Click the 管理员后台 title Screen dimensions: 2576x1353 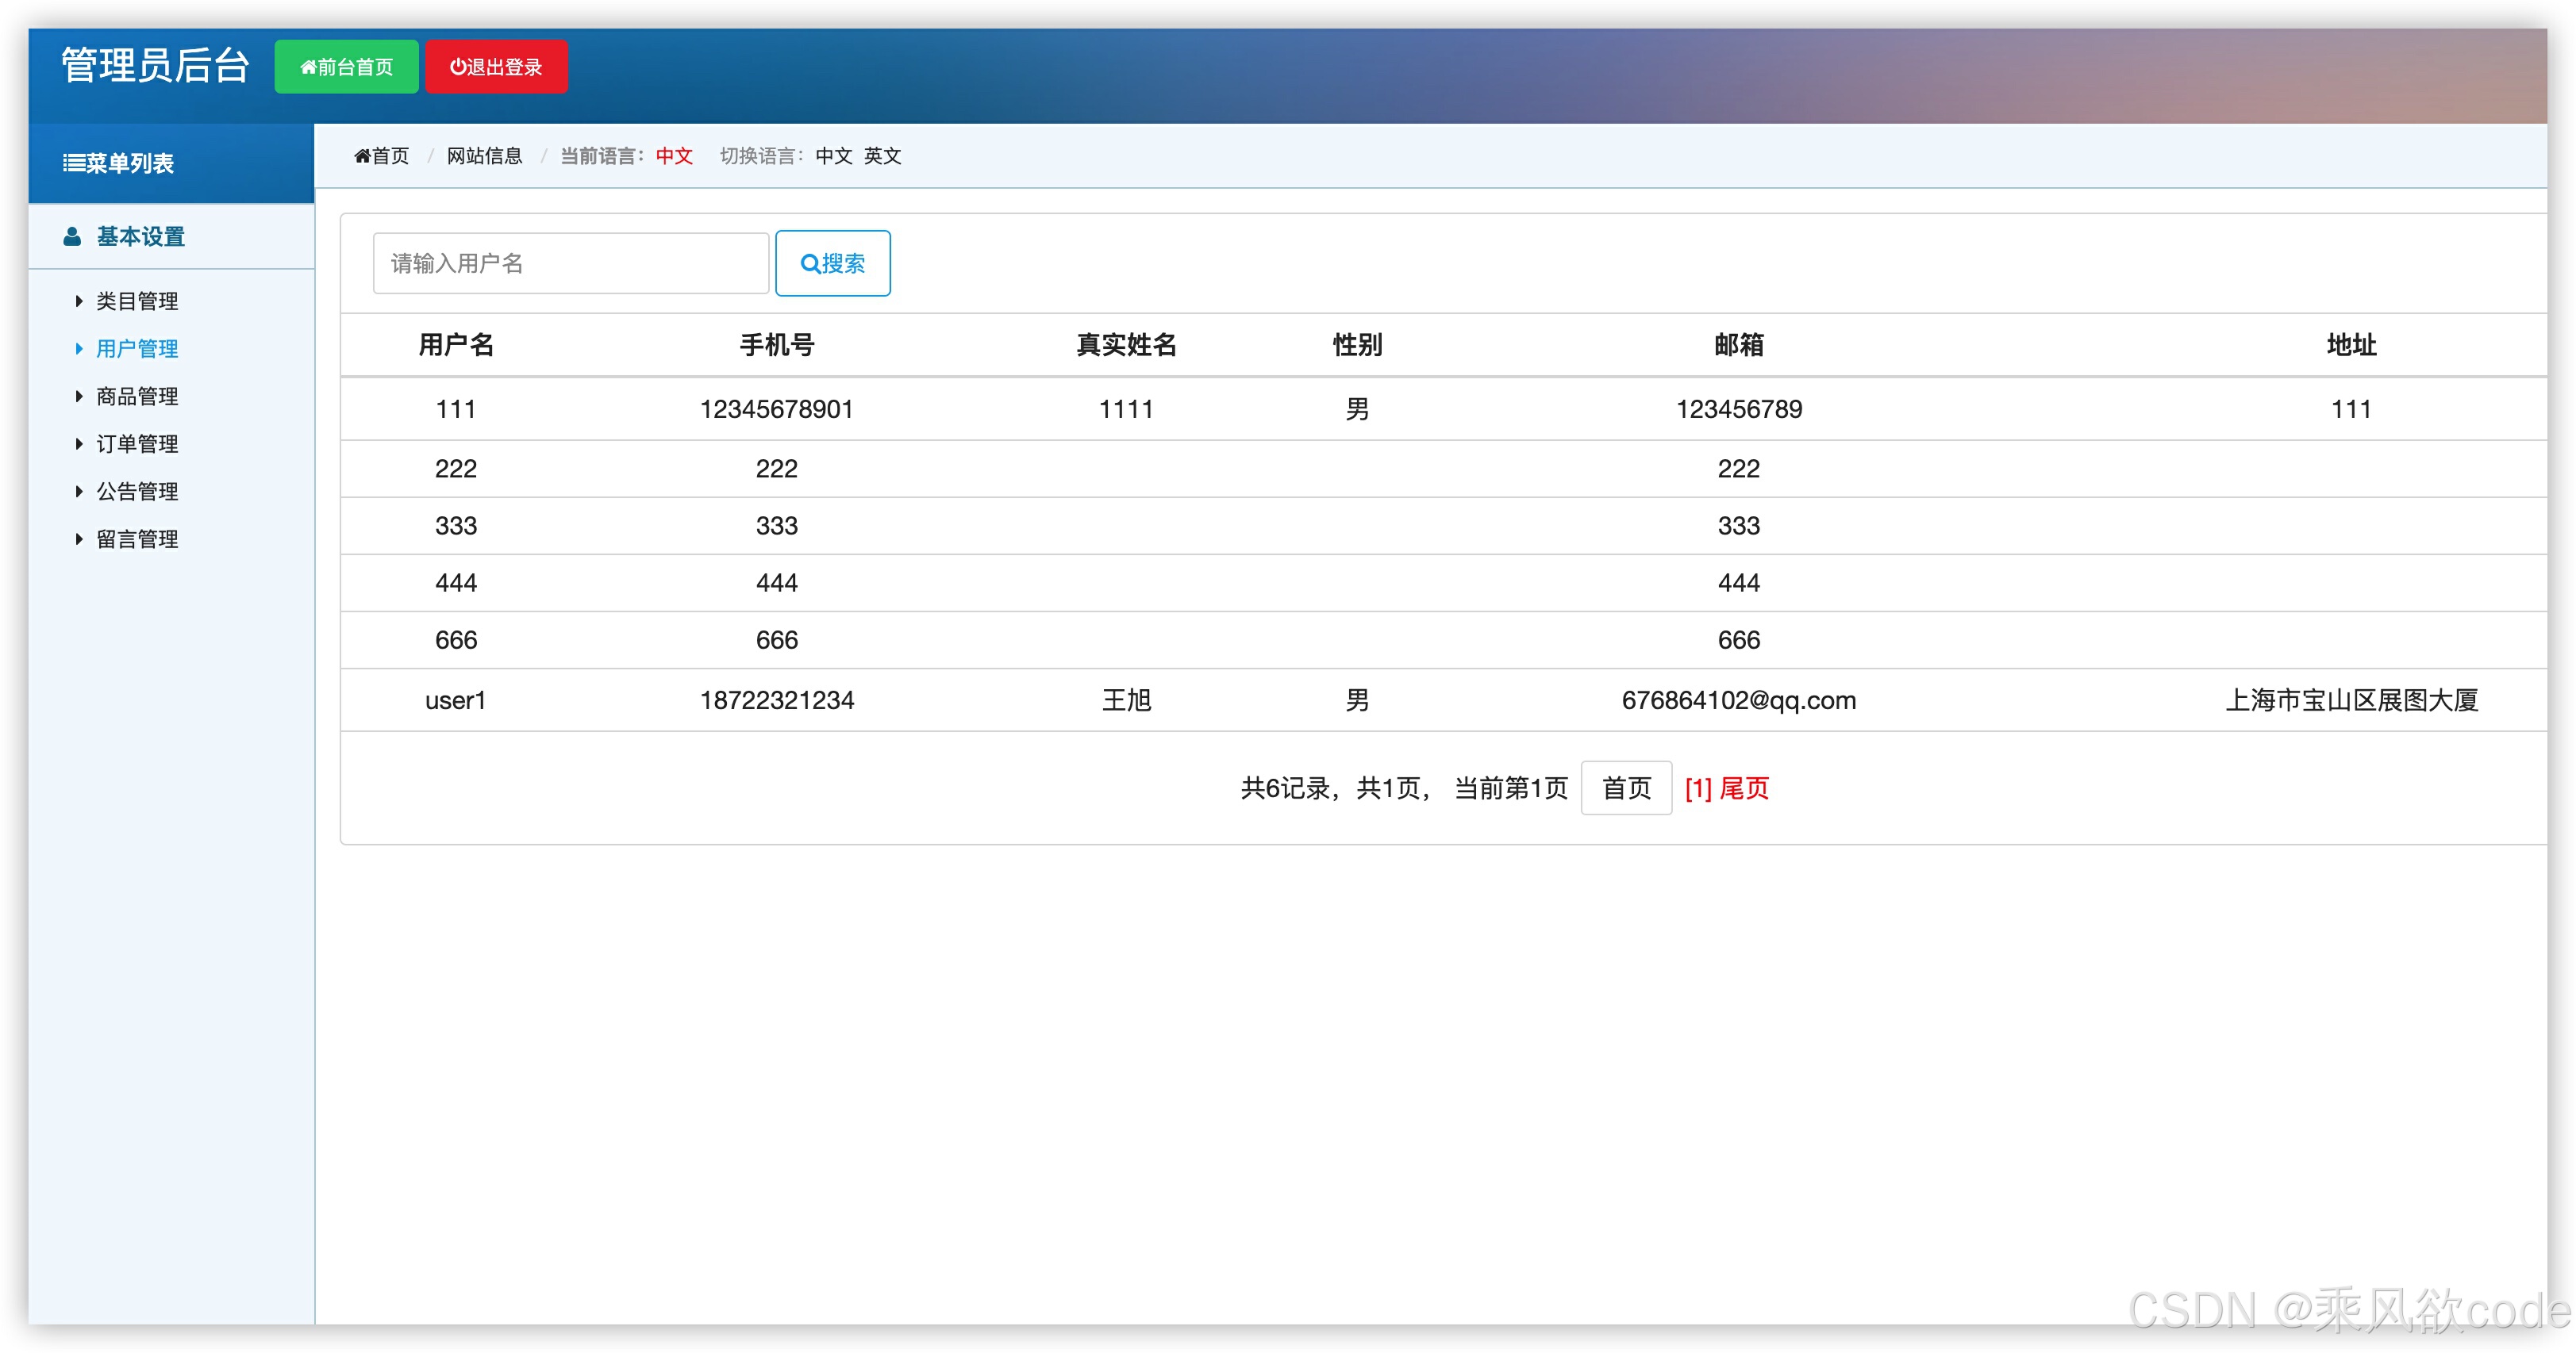(x=155, y=66)
